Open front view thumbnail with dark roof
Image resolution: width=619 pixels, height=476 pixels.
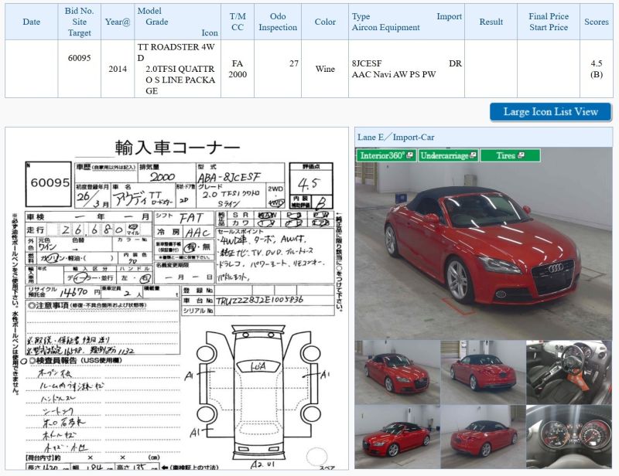point(483,372)
